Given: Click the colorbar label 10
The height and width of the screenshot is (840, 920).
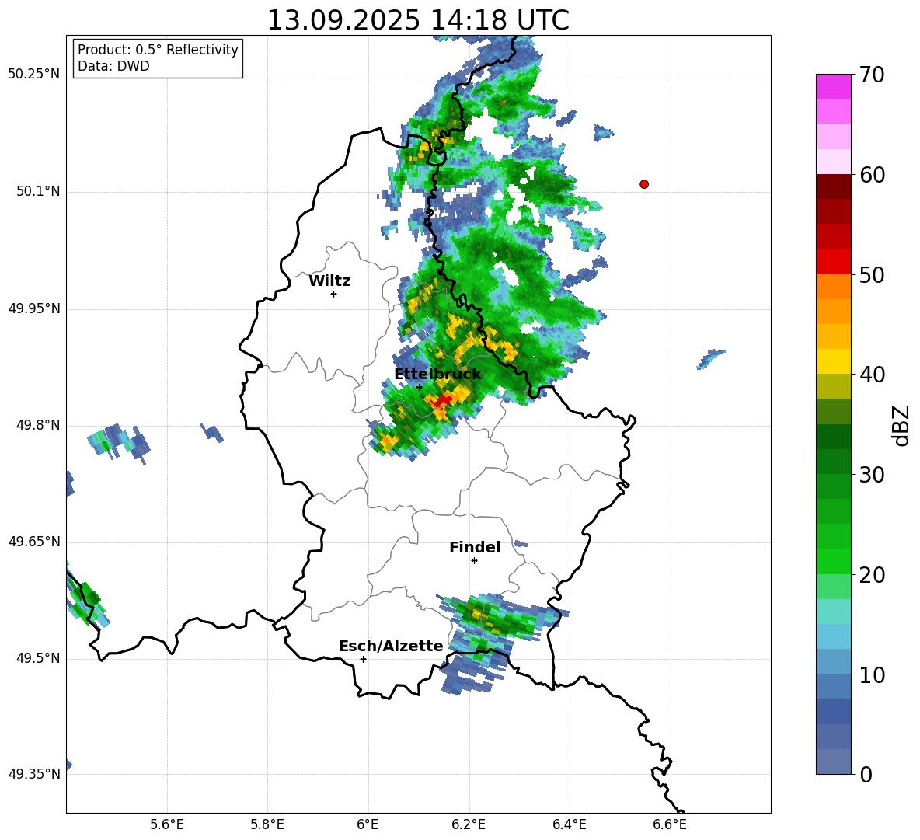Looking at the screenshot, I should point(872,674).
